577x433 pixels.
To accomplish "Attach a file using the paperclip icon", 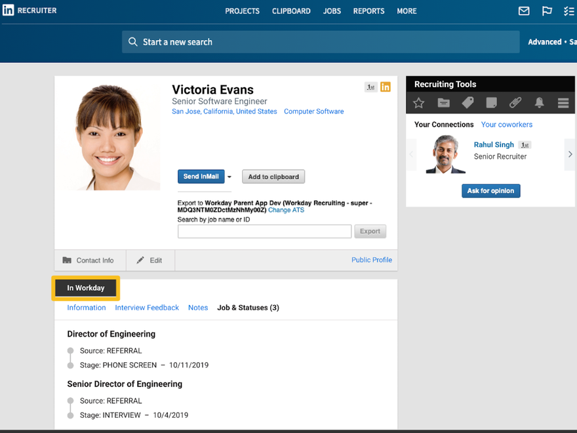I will [x=515, y=102].
